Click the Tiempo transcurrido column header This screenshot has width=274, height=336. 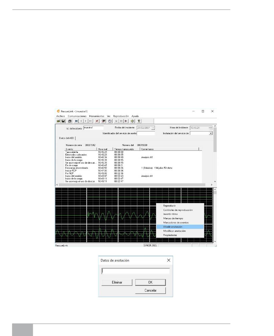(x=126, y=149)
